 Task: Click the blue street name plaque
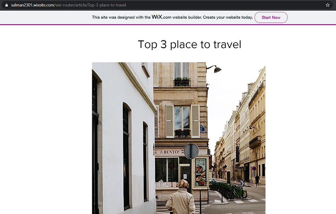click(202, 129)
